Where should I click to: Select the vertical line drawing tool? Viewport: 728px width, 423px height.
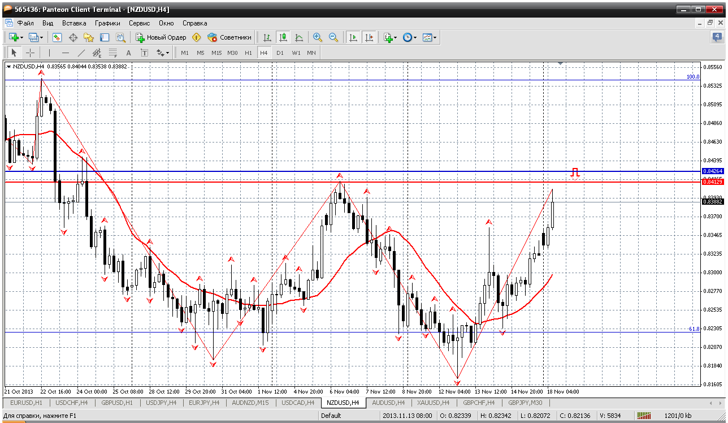[x=49, y=53]
